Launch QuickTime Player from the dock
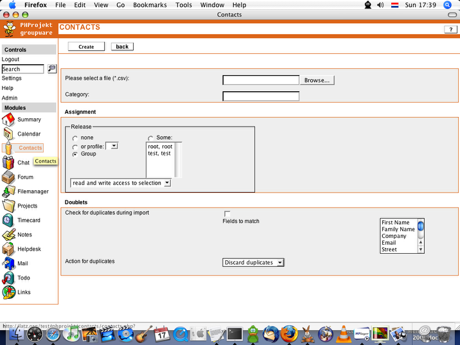The width and height of the screenshot is (460, 345). pyautogui.click(x=180, y=335)
